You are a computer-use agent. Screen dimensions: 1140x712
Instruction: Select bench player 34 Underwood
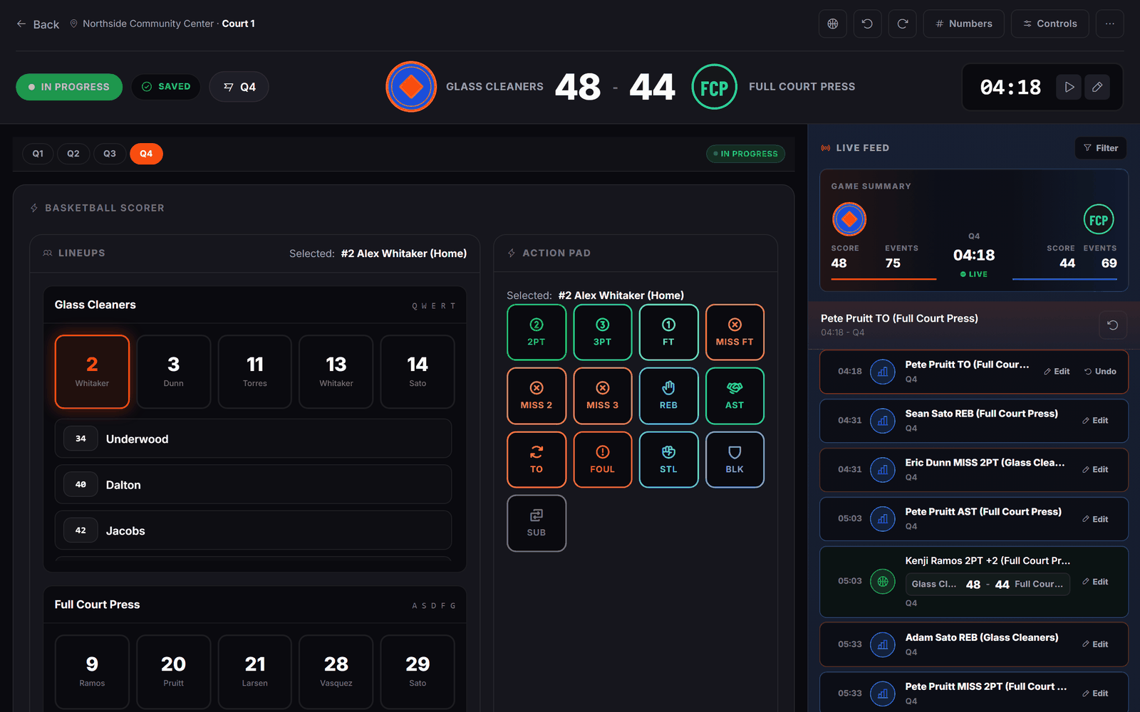tap(253, 439)
